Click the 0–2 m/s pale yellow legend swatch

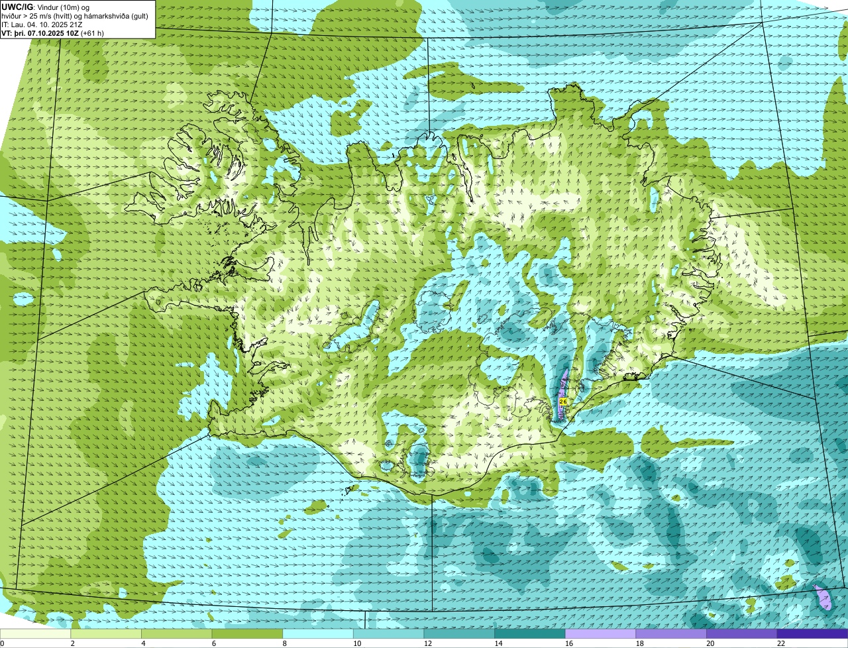[35, 633]
